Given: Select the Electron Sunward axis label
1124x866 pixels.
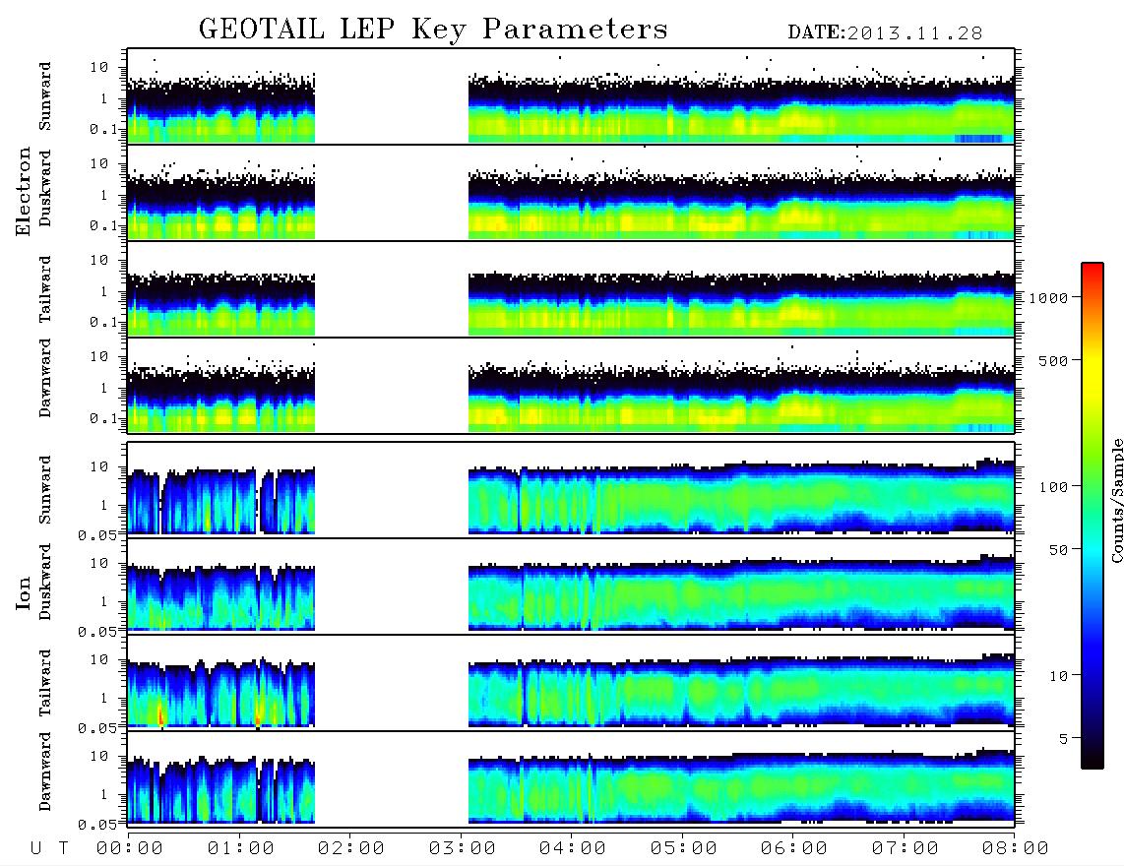Looking at the screenshot, I should click(45, 96).
